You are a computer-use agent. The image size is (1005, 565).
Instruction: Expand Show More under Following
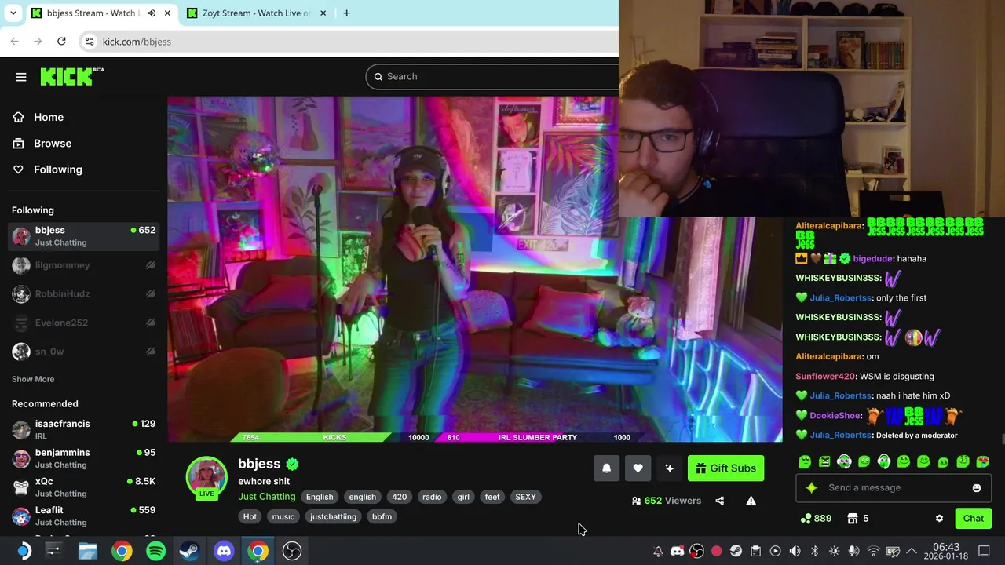coord(33,379)
